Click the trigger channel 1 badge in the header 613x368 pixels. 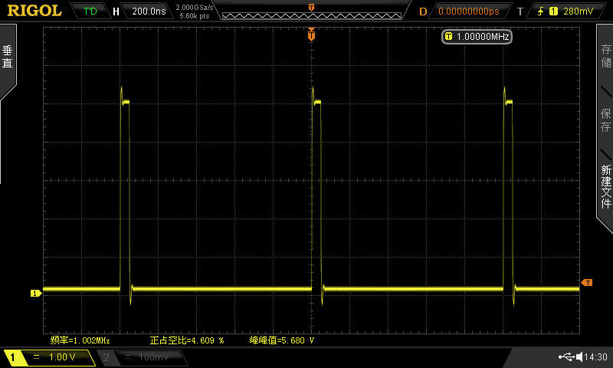click(553, 11)
